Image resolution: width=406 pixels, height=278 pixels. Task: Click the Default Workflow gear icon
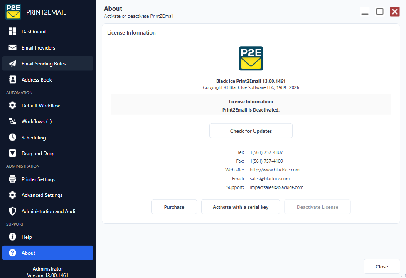pyautogui.click(x=12, y=105)
